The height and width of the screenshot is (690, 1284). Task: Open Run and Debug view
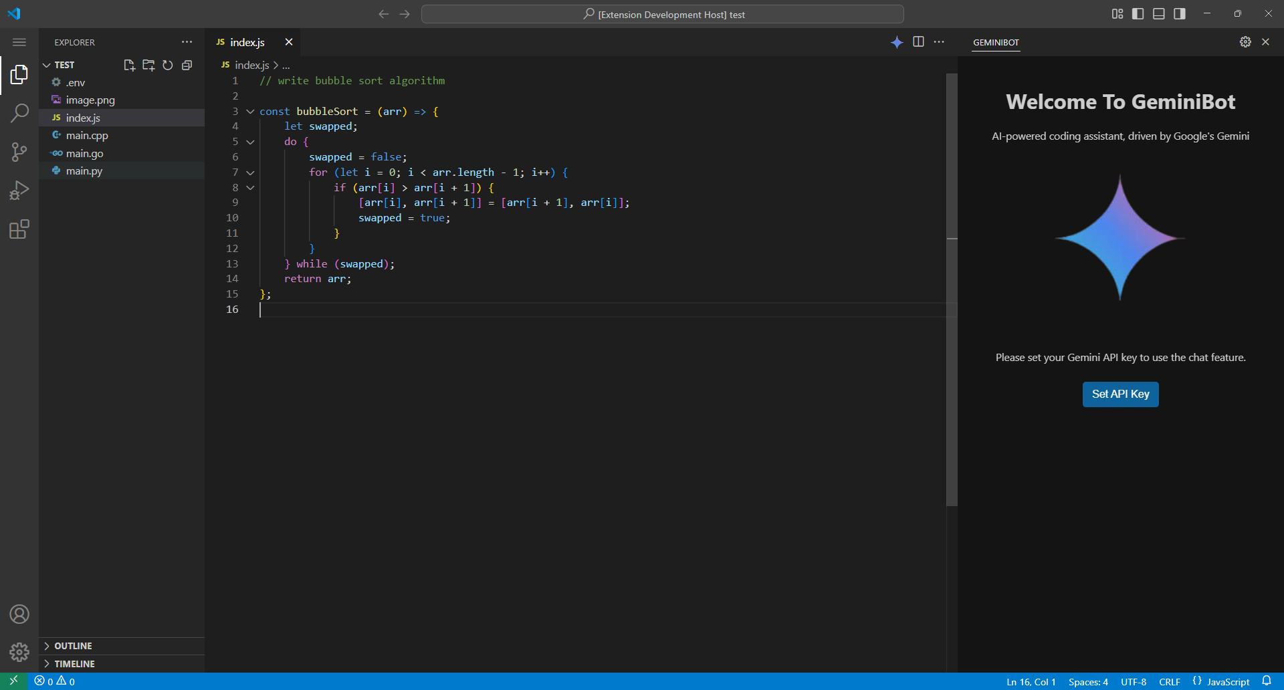coord(19,191)
